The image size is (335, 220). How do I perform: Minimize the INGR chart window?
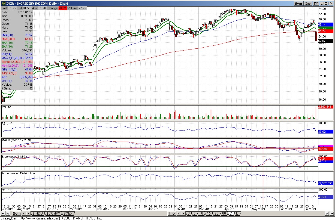point(322,4)
